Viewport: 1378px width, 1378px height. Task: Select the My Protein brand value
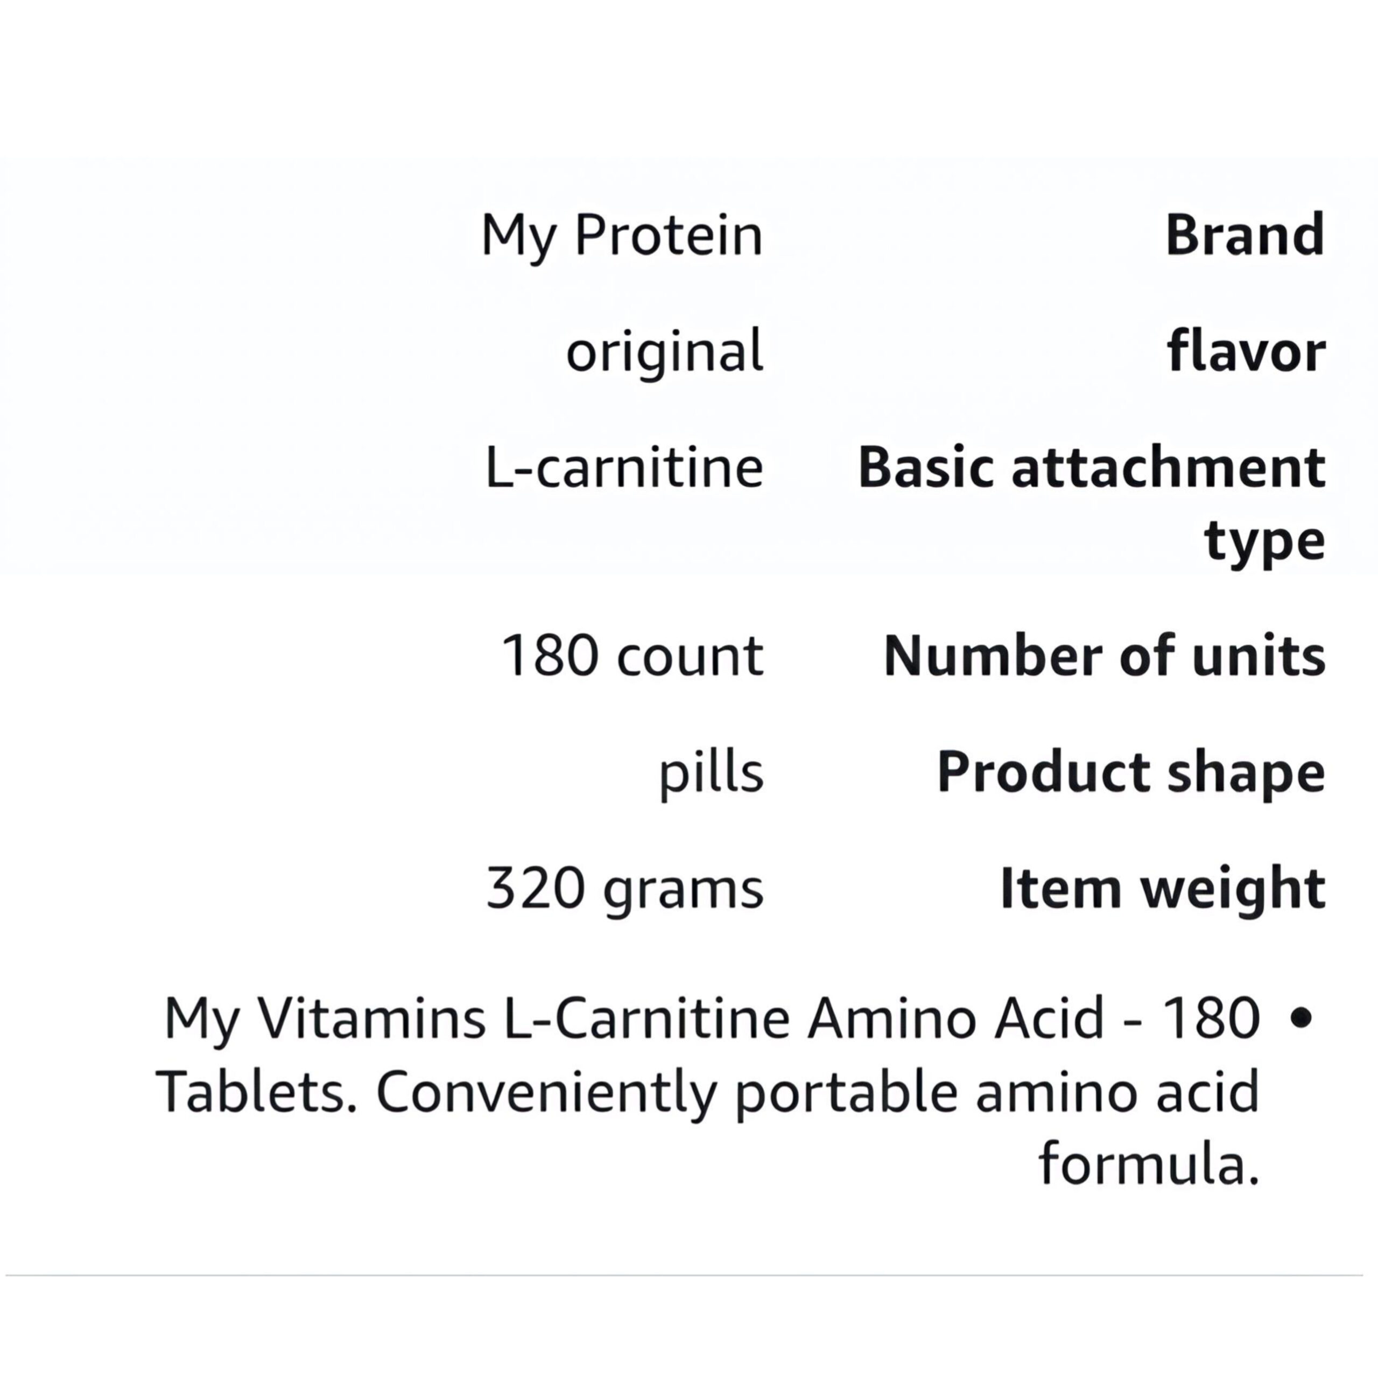tap(622, 235)
